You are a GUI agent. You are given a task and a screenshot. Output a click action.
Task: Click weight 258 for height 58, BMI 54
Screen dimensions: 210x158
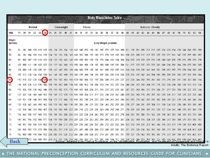(199, 50)
